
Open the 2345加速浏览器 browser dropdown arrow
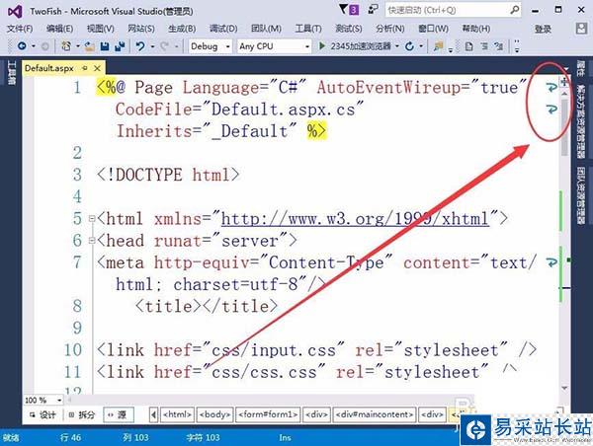pyautogui.click(x=397, y=46)
